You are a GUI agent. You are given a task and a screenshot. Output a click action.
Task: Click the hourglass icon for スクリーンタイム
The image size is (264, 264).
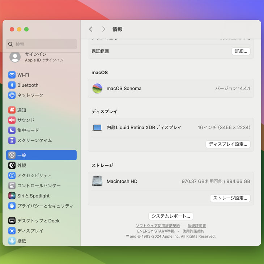pyautogui.click(x=12, y=140)
